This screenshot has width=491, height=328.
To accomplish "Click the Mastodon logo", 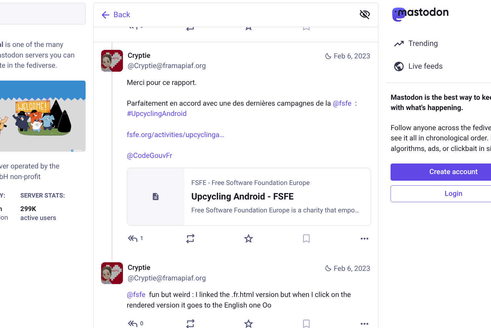I will pos(420,14).
